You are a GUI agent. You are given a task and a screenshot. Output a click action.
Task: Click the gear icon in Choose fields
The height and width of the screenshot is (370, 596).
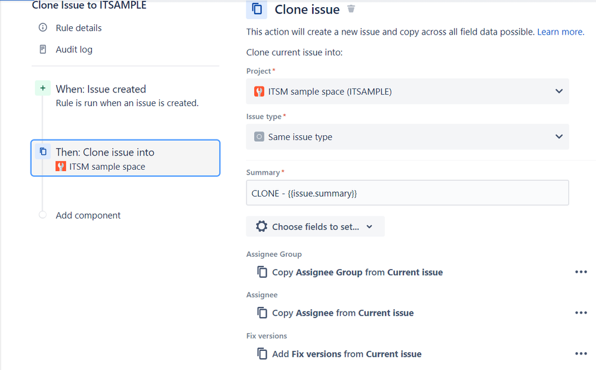coord(261,226)
